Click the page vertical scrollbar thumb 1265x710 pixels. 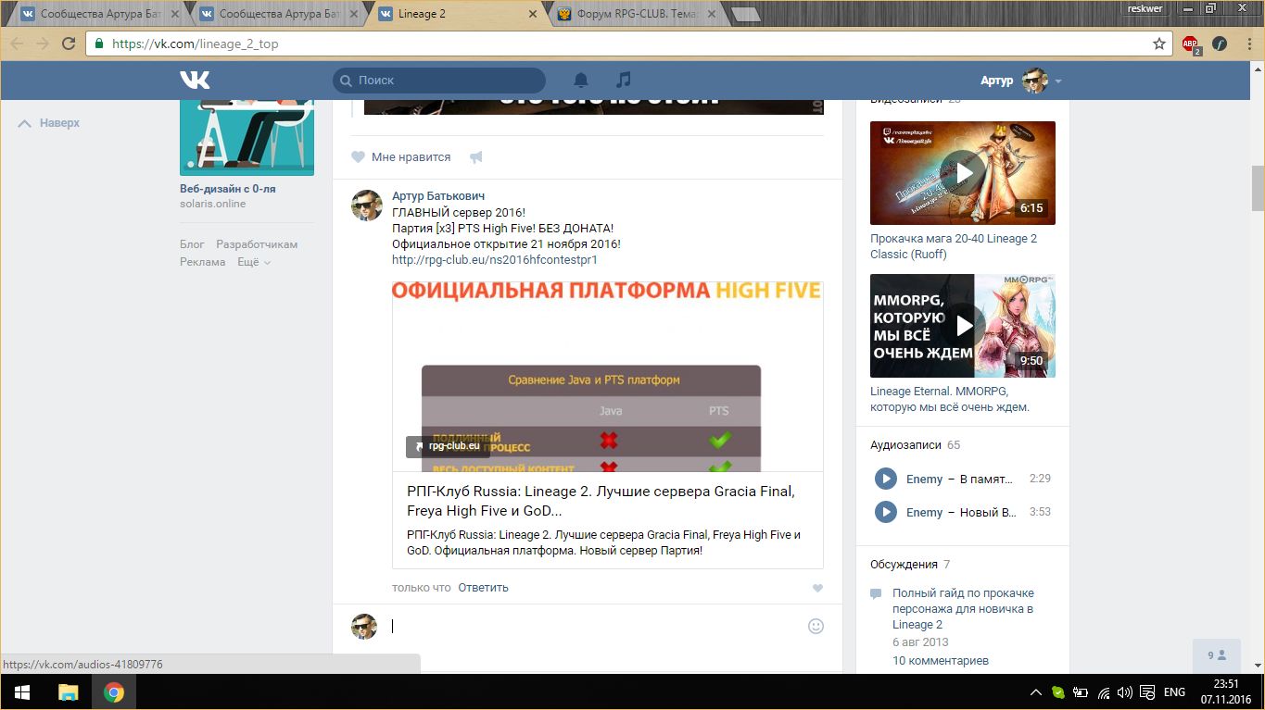[x=1258, y=189]
